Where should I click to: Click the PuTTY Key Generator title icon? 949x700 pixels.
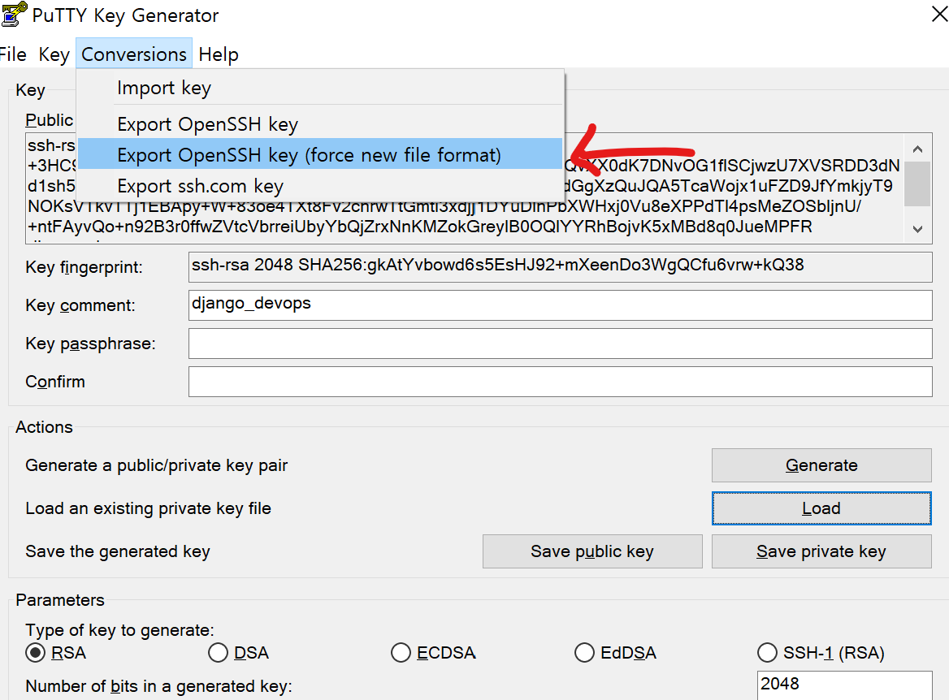click(x=13, y=15)
